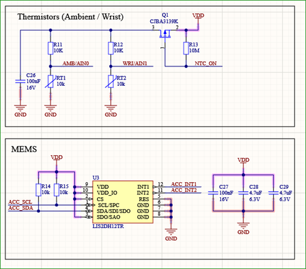This screenshot has width=306, height=269.
Task: Select the RT1 10k thermistor symbol
Action: (x=50, y=81)
